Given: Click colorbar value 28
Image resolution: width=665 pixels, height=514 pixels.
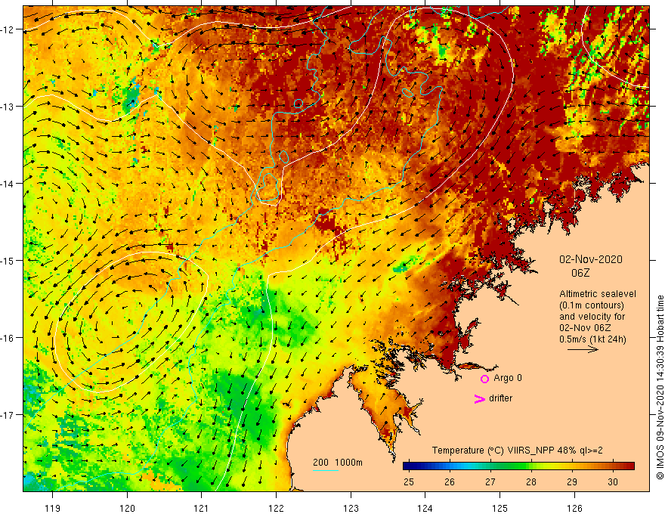Looking at the screenshot, I should (531, 482).
